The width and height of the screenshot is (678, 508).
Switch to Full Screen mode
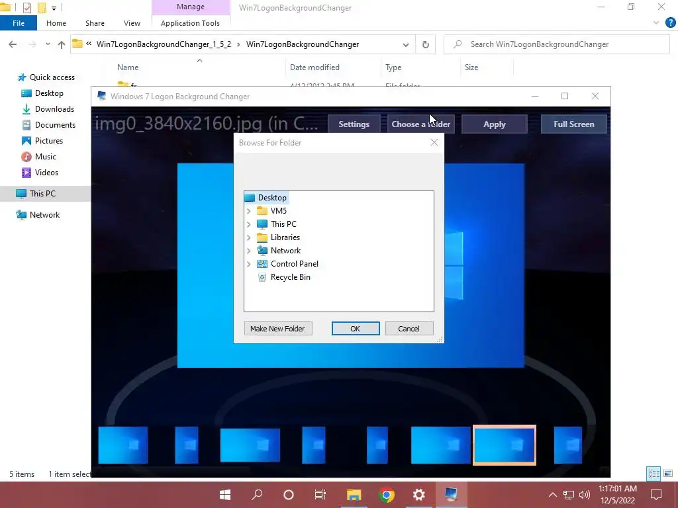(574, 124)
